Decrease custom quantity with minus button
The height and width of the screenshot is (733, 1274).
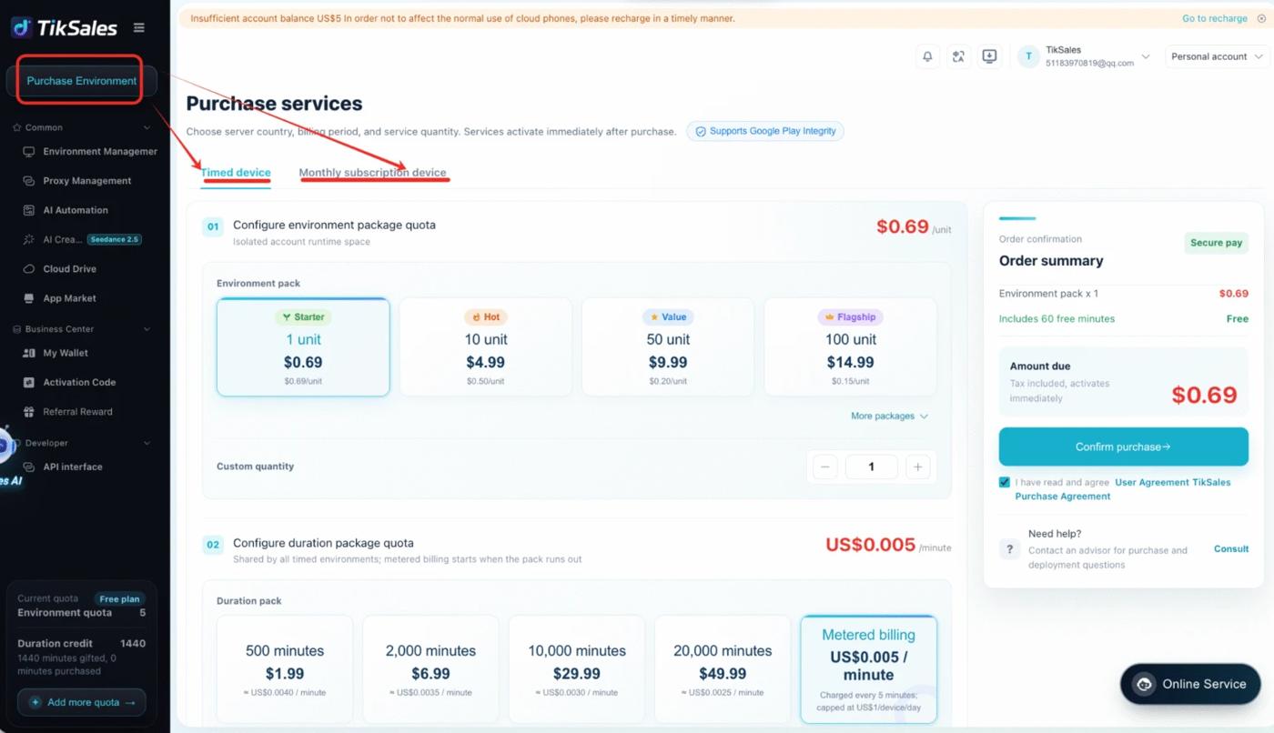pos(826,467)
